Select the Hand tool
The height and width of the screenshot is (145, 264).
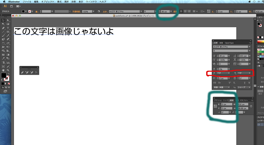coord(3,70)
